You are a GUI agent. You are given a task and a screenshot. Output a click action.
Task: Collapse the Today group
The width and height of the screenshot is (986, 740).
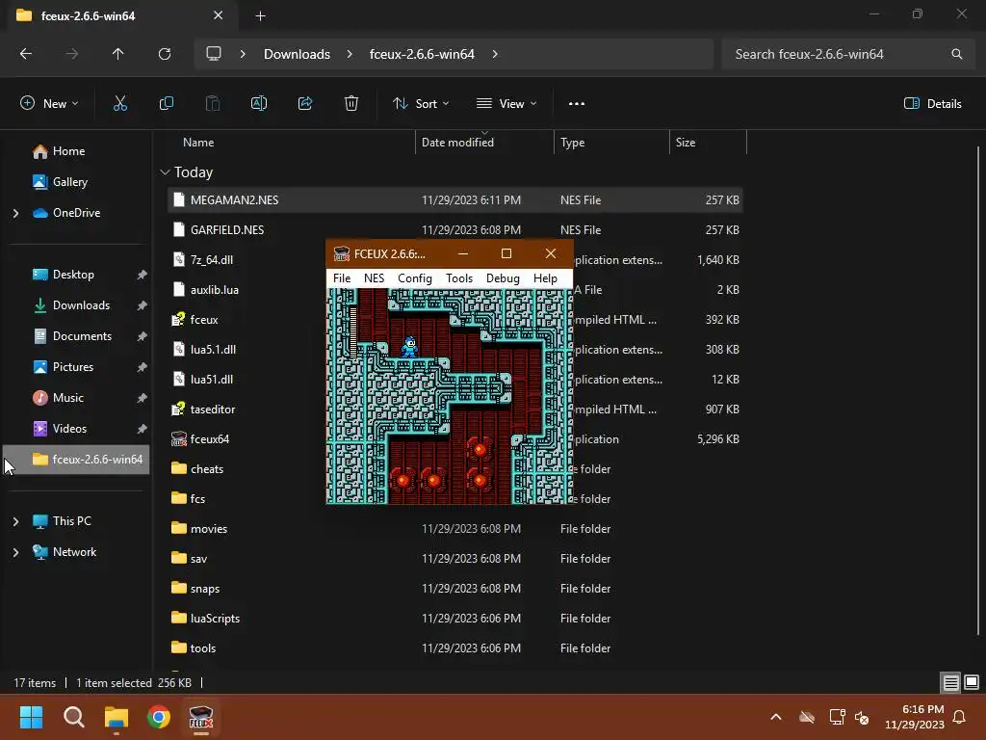pos(165,172)
